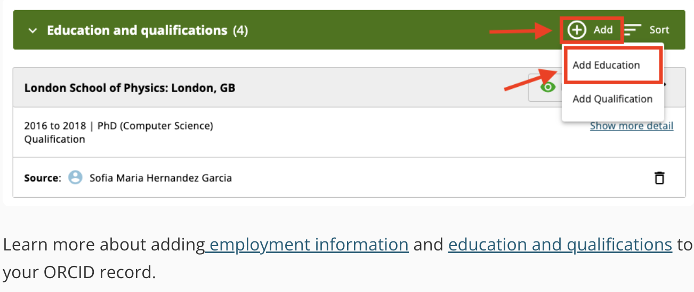This screenshot has width=694, height=292.
Task: Click the 'Source:' label
Action: [x=43, y=178]
